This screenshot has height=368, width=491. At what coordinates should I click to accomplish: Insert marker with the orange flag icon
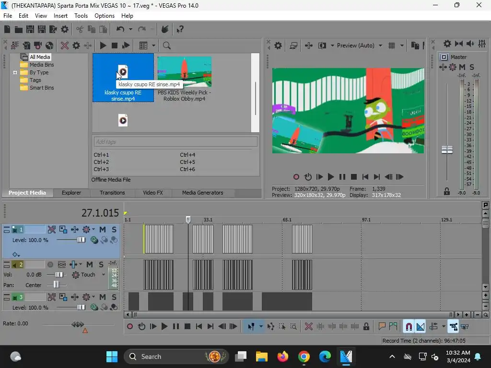(382, 327)
